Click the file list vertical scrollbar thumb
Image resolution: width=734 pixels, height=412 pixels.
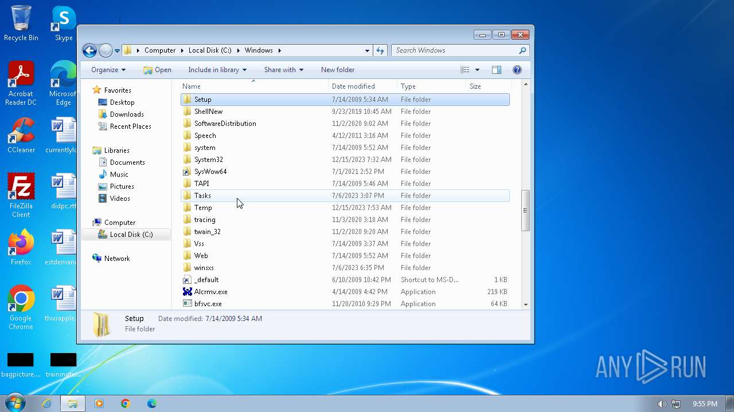525,211
